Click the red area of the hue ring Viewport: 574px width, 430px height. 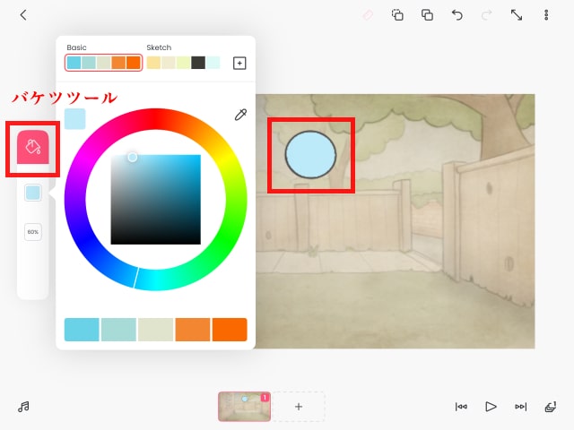(x=155, y=119)
